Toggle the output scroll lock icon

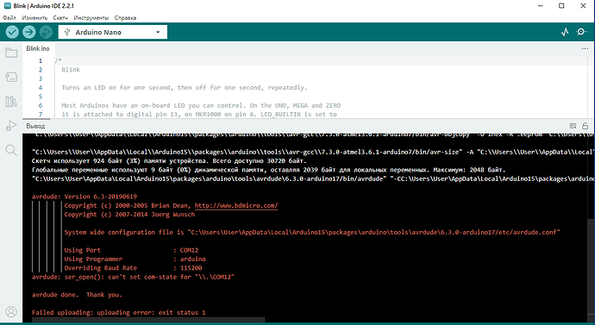point(586,126)
